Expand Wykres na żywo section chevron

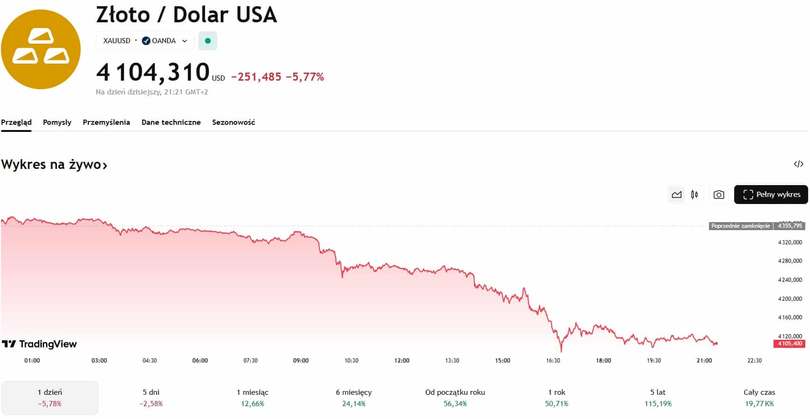pyautogui.click(x=105, y=166)
